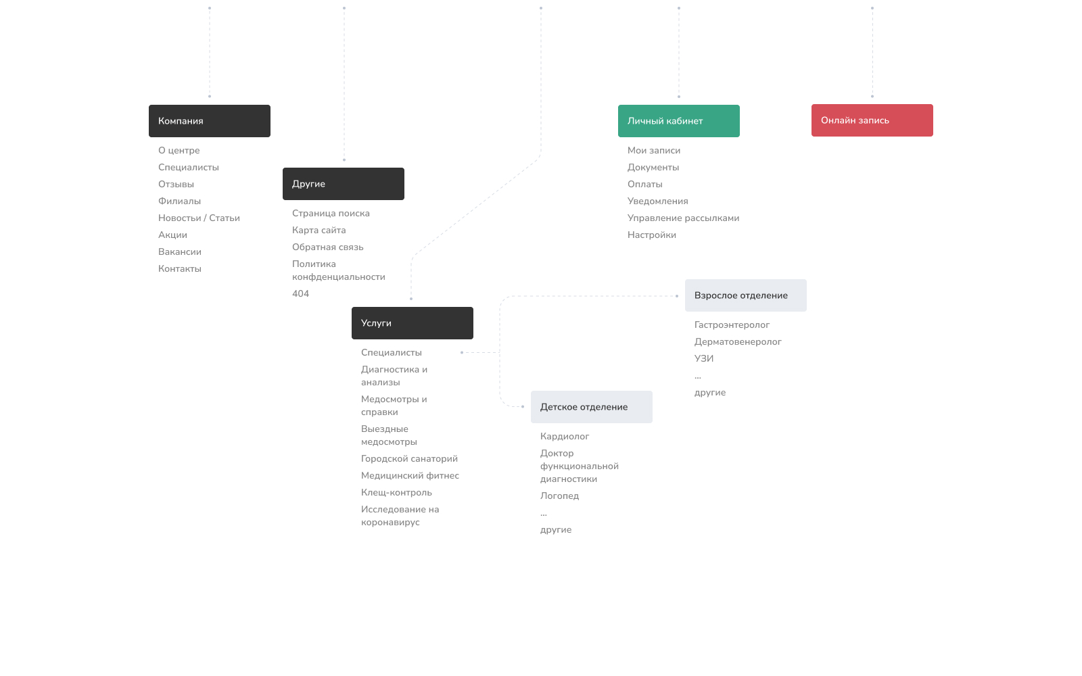Click the green Личный кабинет block
1082x676 pixels.
point(678,121)
